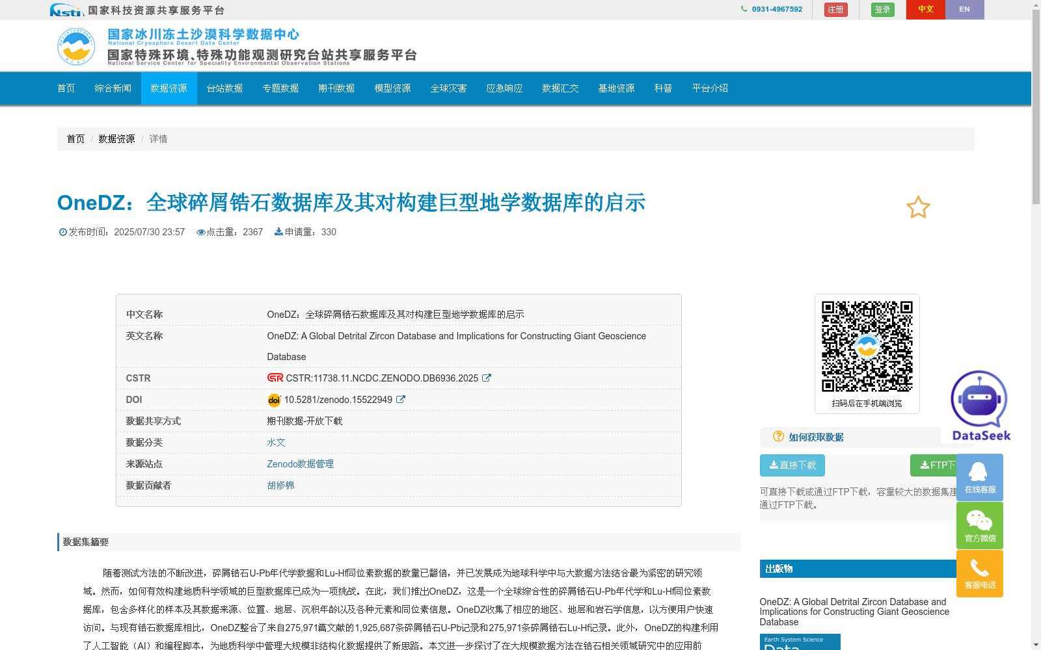The height and width of the screenshot is (650, 1041).
Task: Click the star favorite icon
Action: (918, 207)
